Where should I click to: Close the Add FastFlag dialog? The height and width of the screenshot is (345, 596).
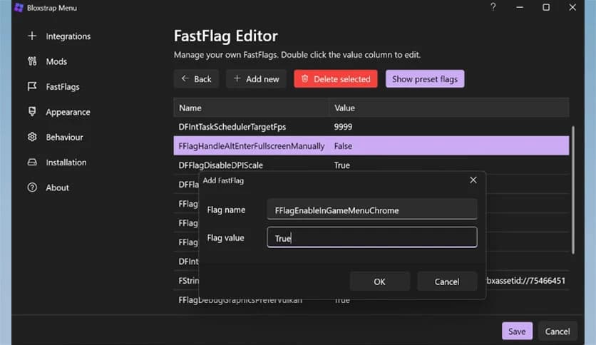[473, 180]
